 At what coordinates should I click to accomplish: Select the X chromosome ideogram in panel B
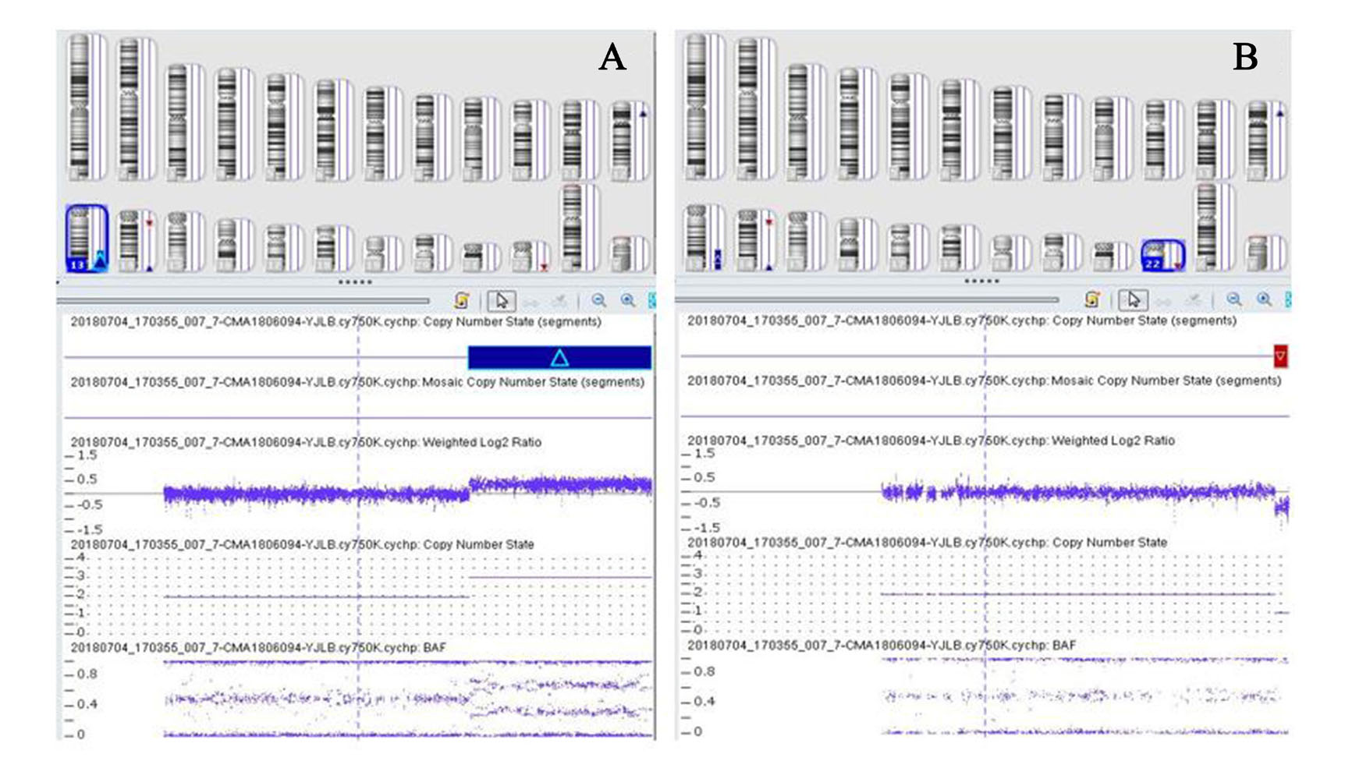(x=1206, y=226)
